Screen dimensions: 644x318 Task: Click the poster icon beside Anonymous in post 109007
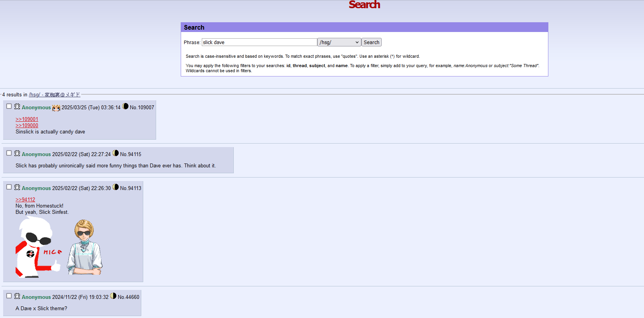(x=17, y=107)
